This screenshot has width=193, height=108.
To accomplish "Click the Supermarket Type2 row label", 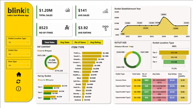I will pos(123,86).
